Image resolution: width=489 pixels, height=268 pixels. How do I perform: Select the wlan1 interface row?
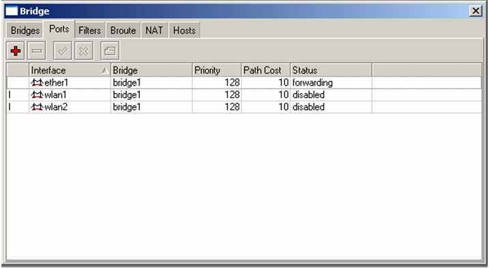tap(244, 95)
